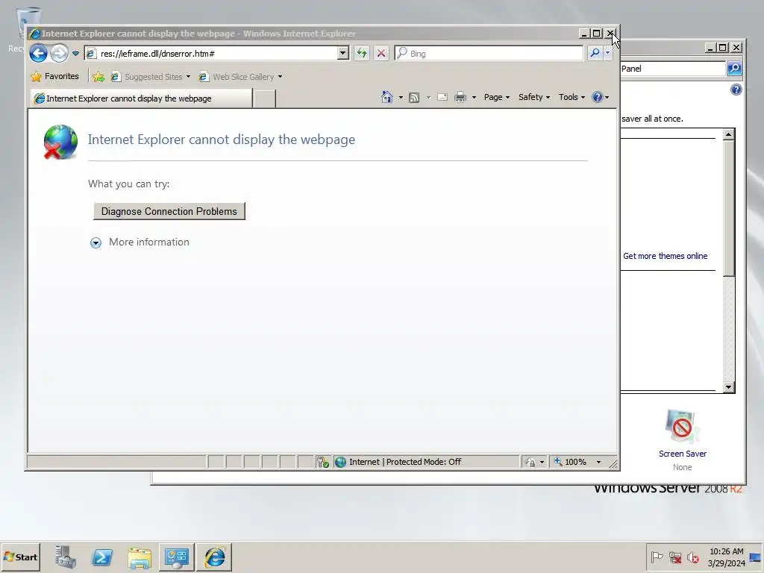This screenshot has width=764, height=573.
Task: Open a new tab with the blank tab button
Action: 265,98
